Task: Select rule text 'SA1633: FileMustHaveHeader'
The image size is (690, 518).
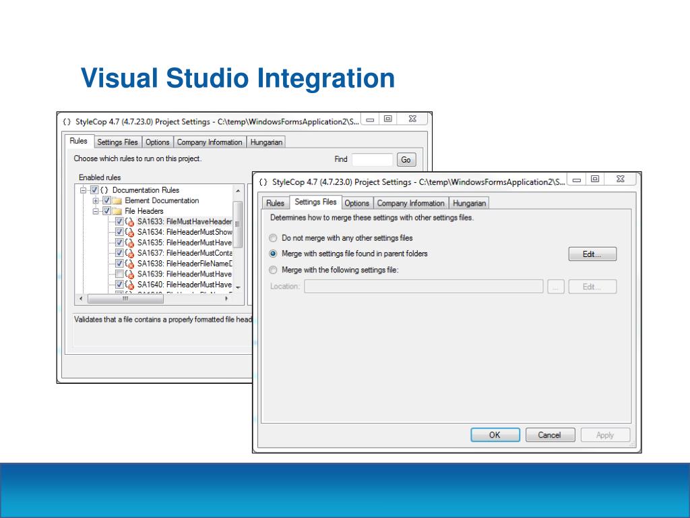Action: coord(185,221)
